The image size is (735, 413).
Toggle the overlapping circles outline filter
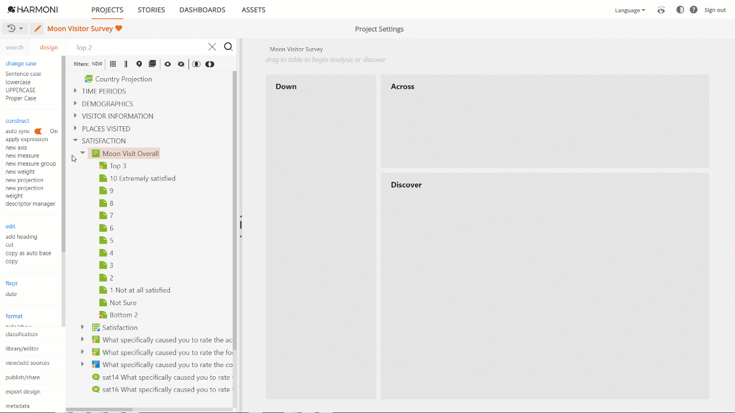pos(196,64)
